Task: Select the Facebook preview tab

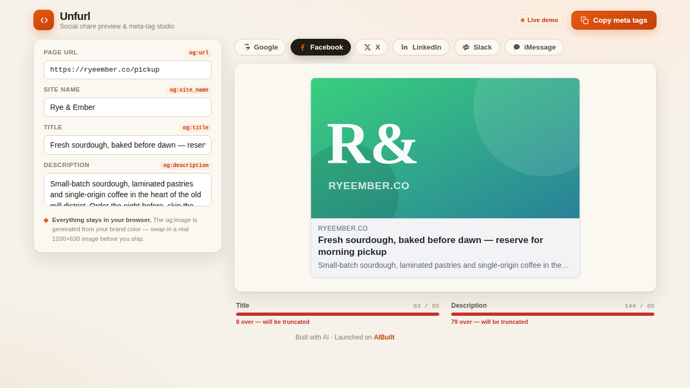Action: click(321, 47)
